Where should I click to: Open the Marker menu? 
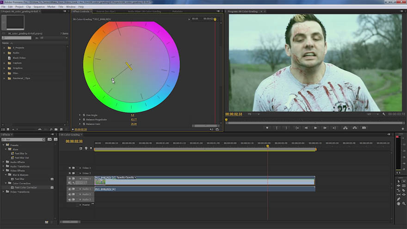pyautogui.click(x=51, y=7)
